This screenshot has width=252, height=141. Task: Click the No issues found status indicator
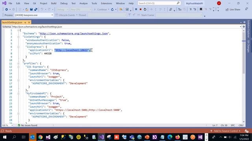click(x=28, y=125)
